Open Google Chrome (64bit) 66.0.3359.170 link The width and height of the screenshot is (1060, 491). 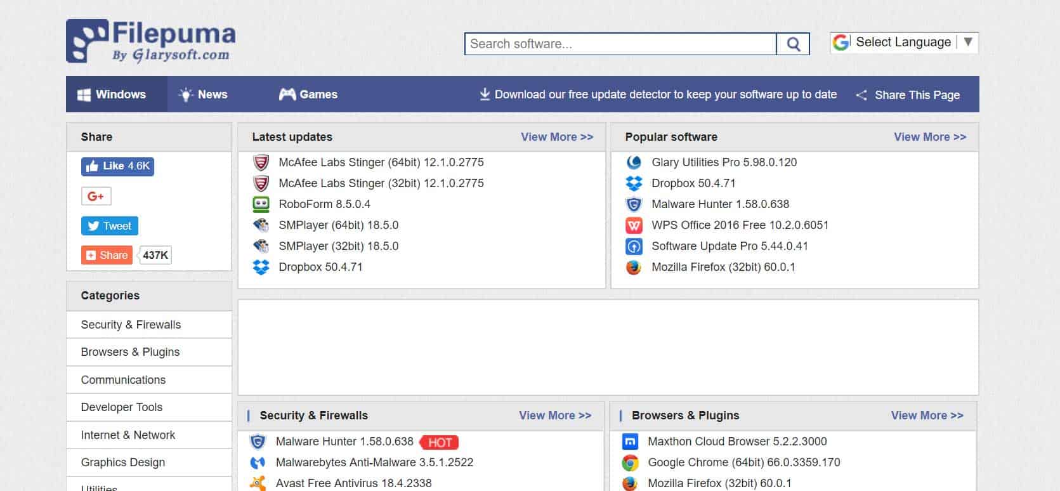point(743,462)
